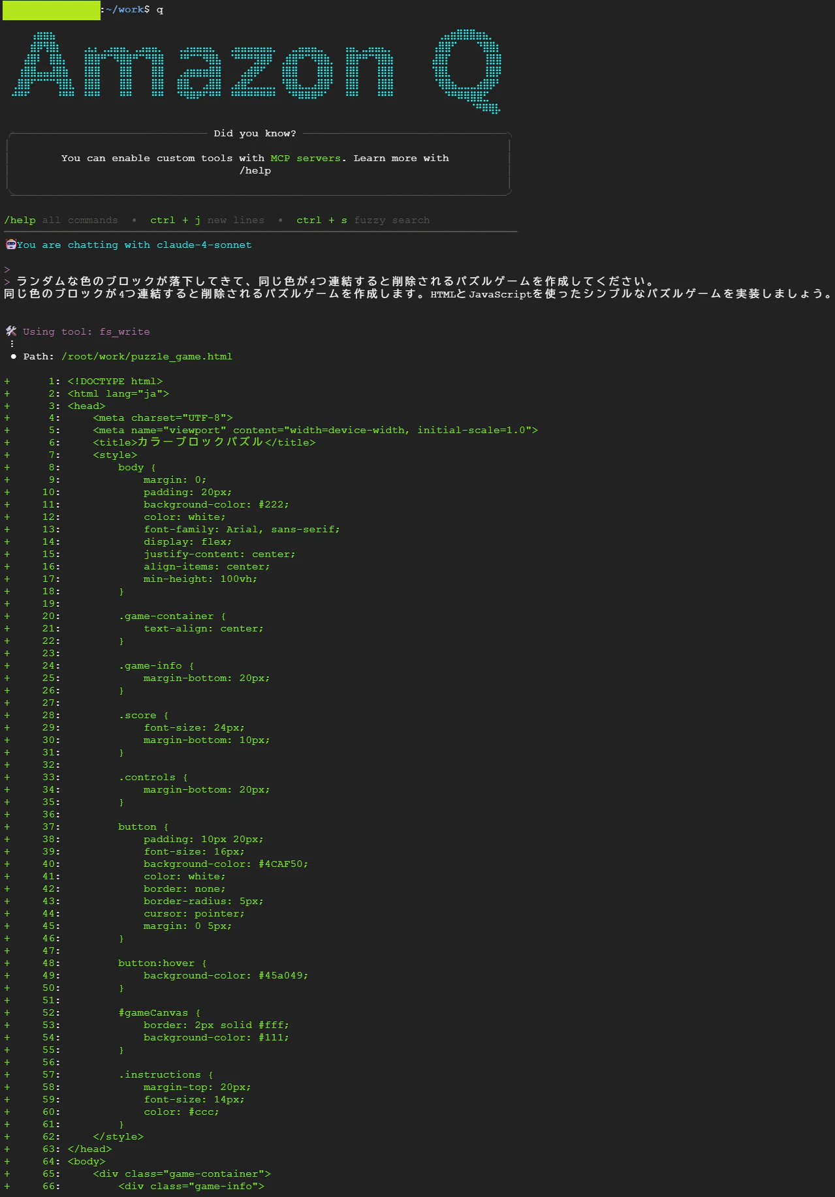This screenshot has height=1197, width=835.
Task: Click '.instructions {' selector line
Action: click(x=166, y=1074)
